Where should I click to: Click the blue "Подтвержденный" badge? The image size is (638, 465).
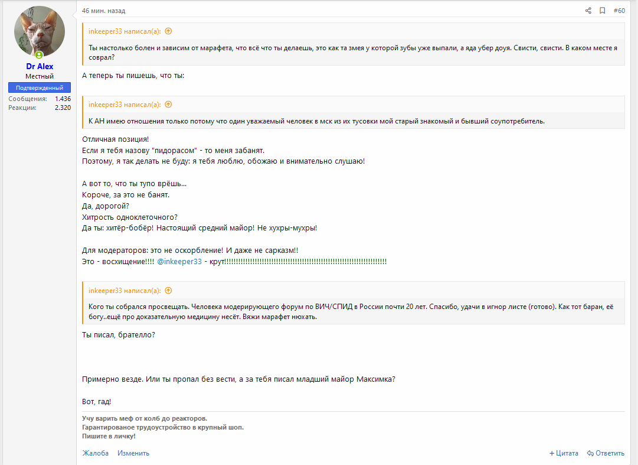(40, 87)
